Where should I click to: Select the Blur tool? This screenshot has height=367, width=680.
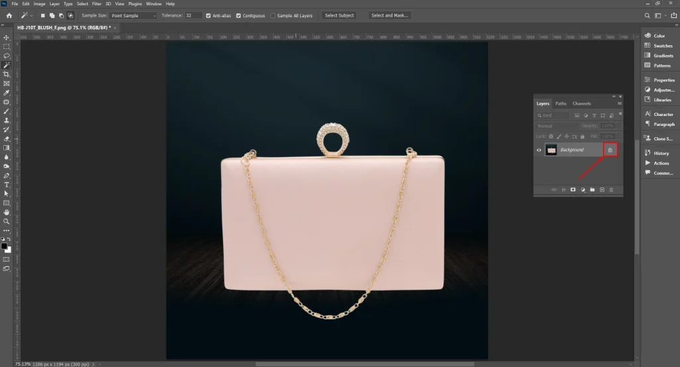(x=7, y=157)
